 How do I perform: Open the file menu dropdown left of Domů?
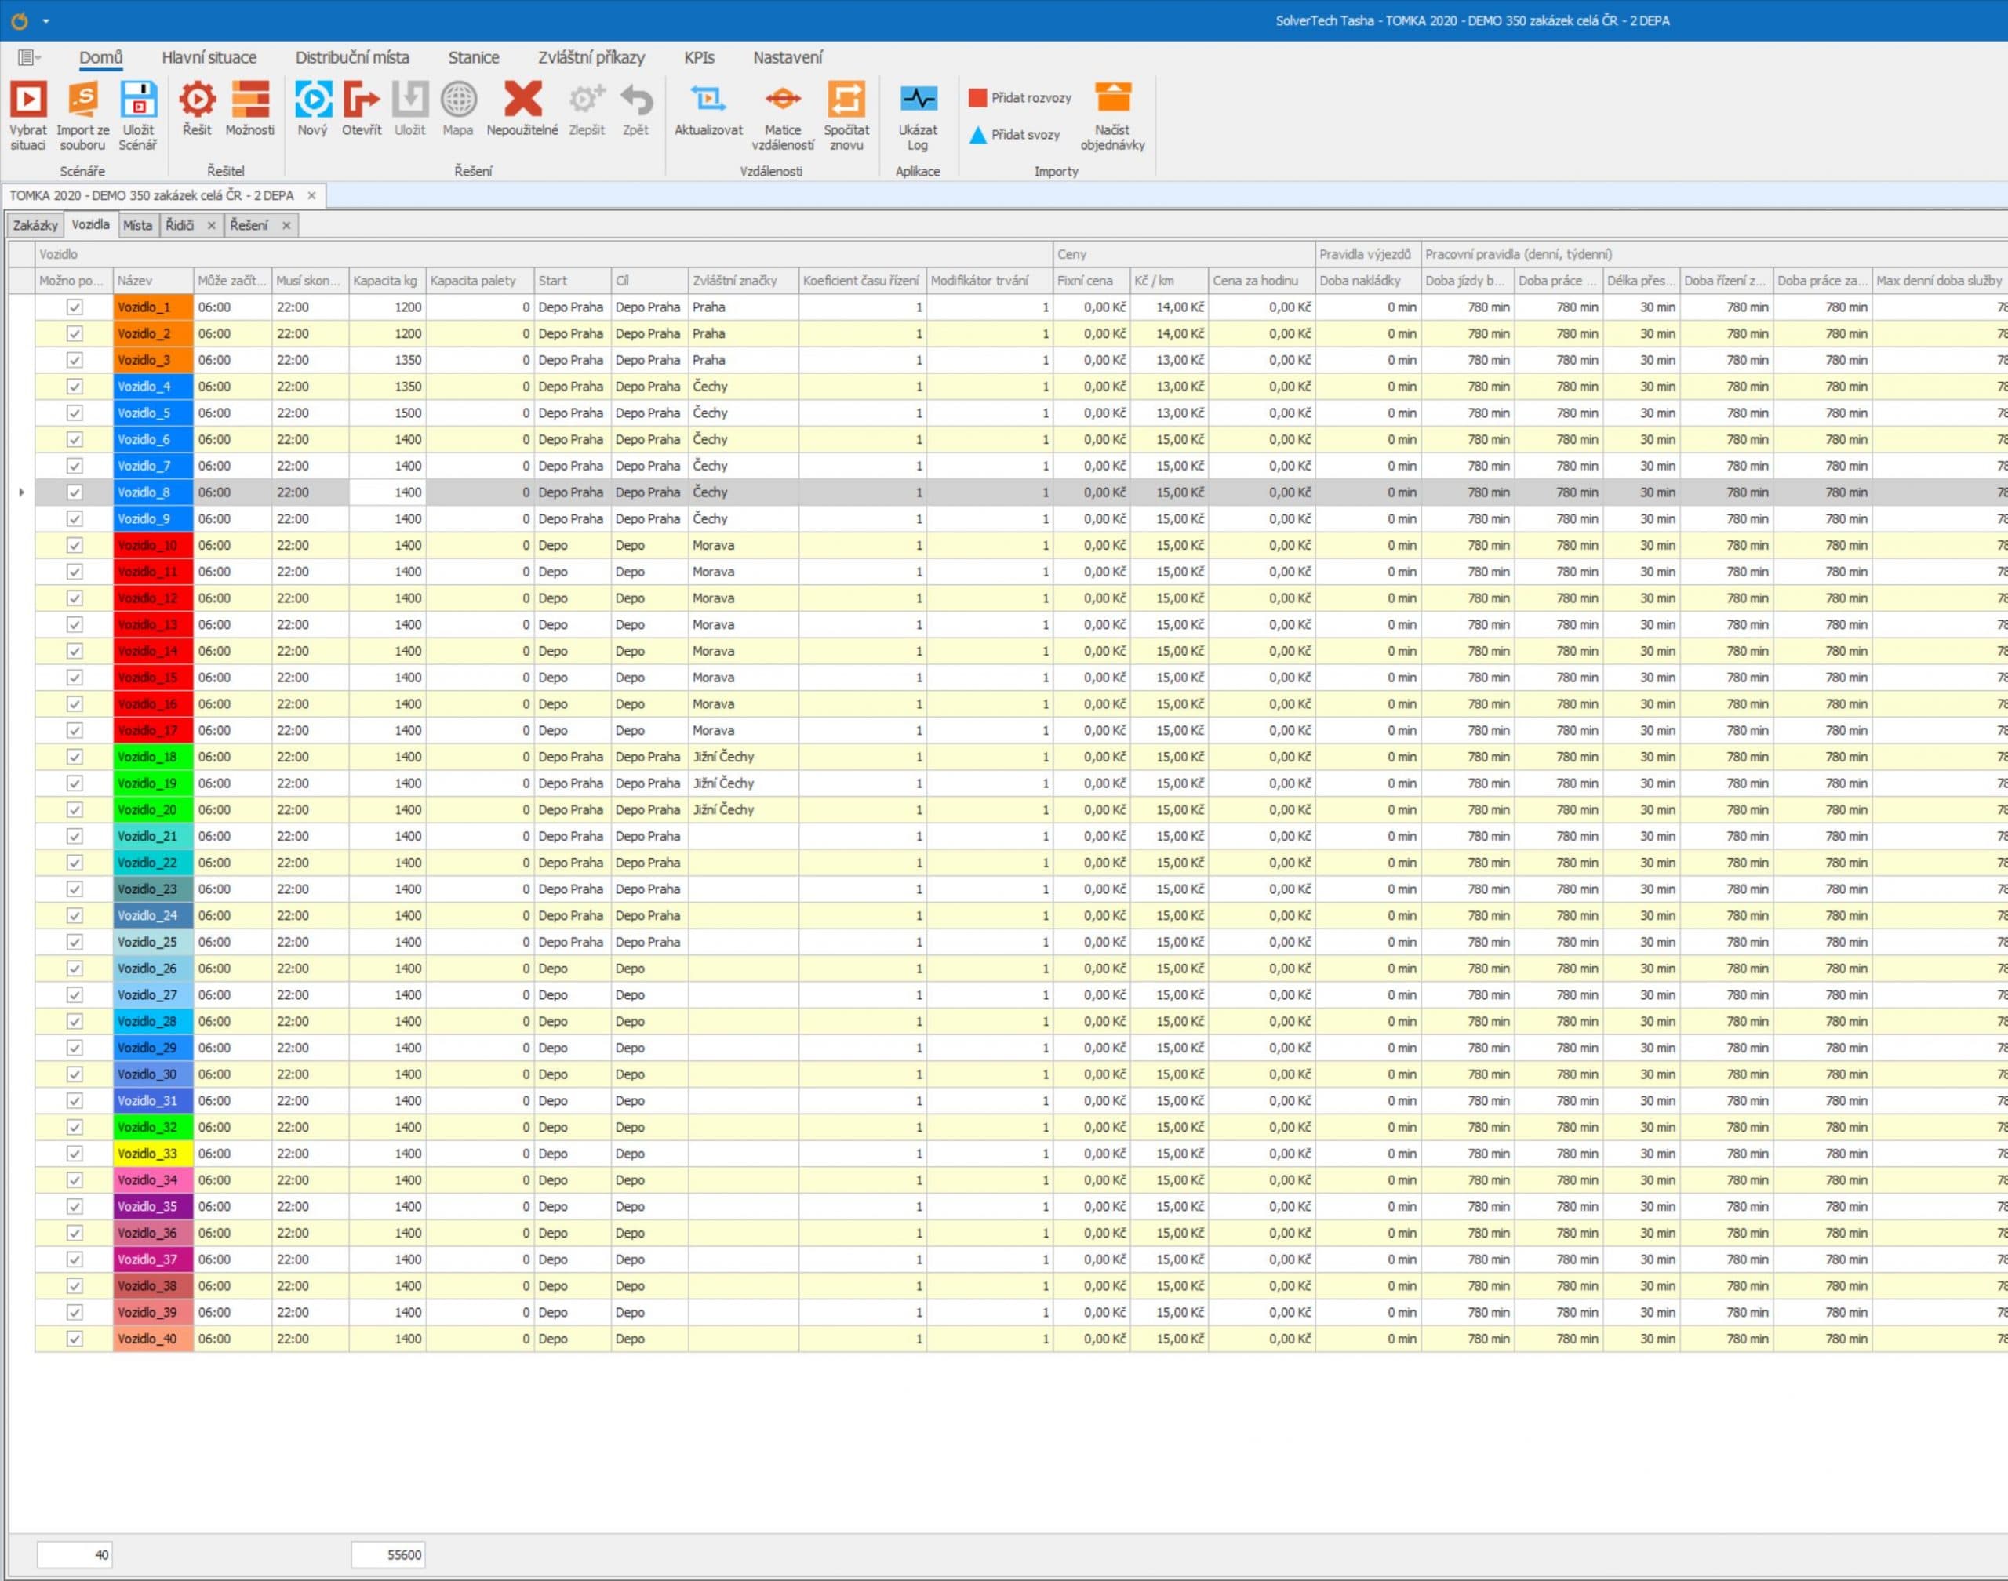(x=29, y=57)
